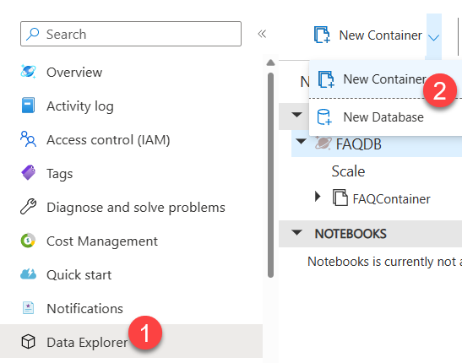
Task: Select Data Explorer in sidebar
Action: [131, 342]
